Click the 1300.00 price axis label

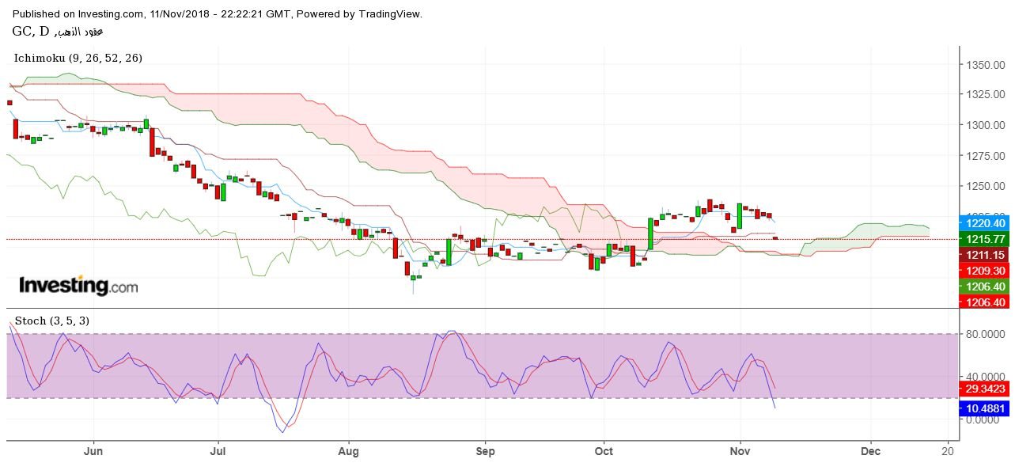tap(983, 125)
